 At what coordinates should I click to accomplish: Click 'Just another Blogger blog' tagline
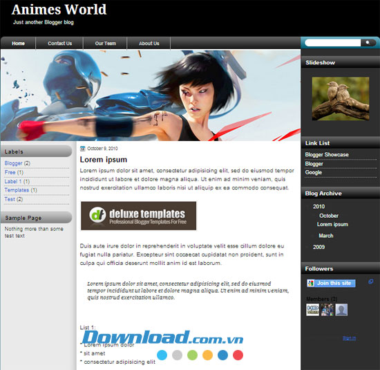[44, 22]
